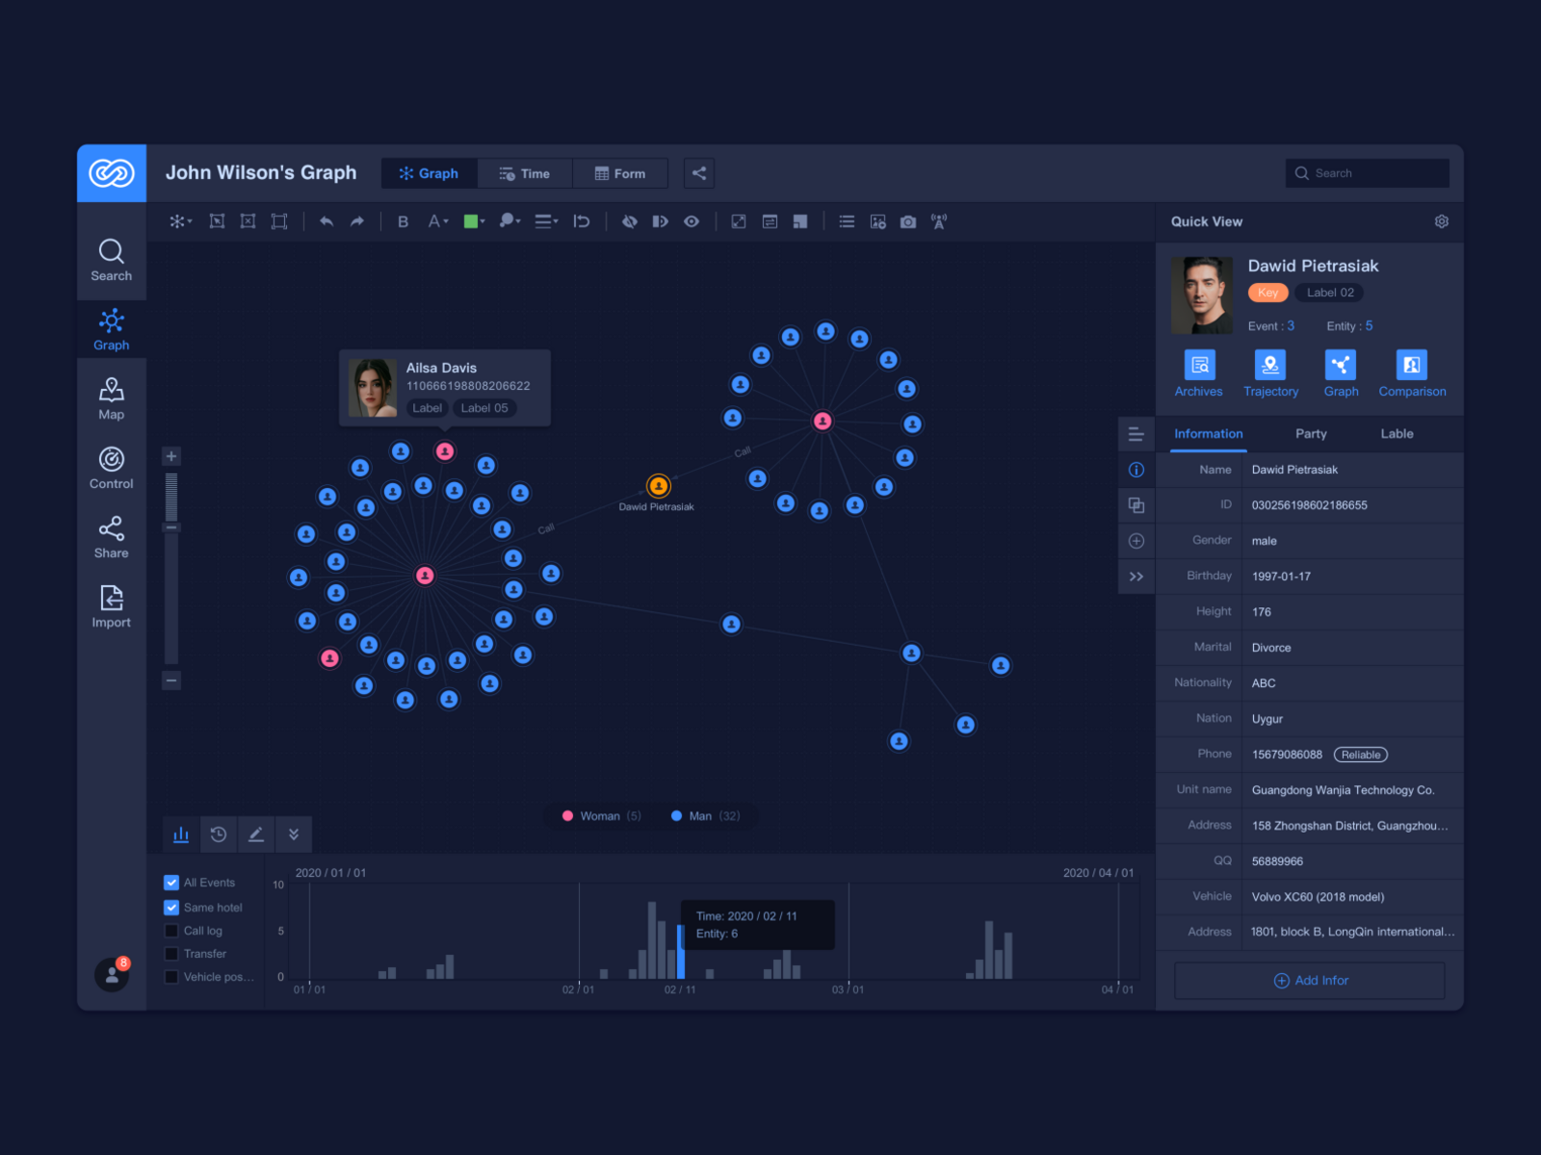The width and height of the screenshot is (1541, 1155).
Task: Switch to the Time view tab
Action: (x=525, y=173)
